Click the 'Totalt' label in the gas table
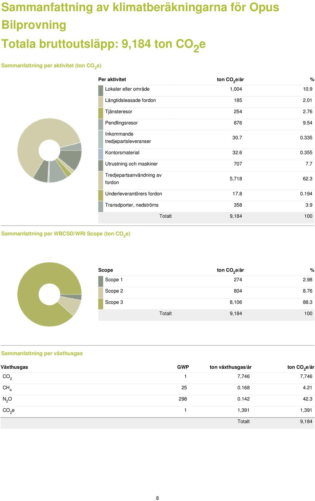Viewport: 315px width, 501px height. pos(243,421)
